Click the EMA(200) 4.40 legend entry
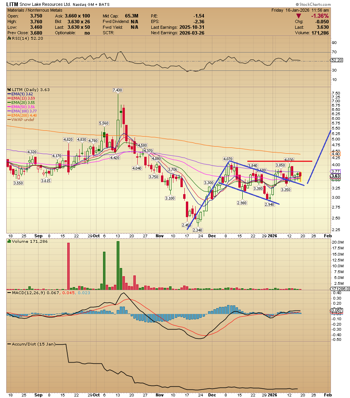 (22, 116)
